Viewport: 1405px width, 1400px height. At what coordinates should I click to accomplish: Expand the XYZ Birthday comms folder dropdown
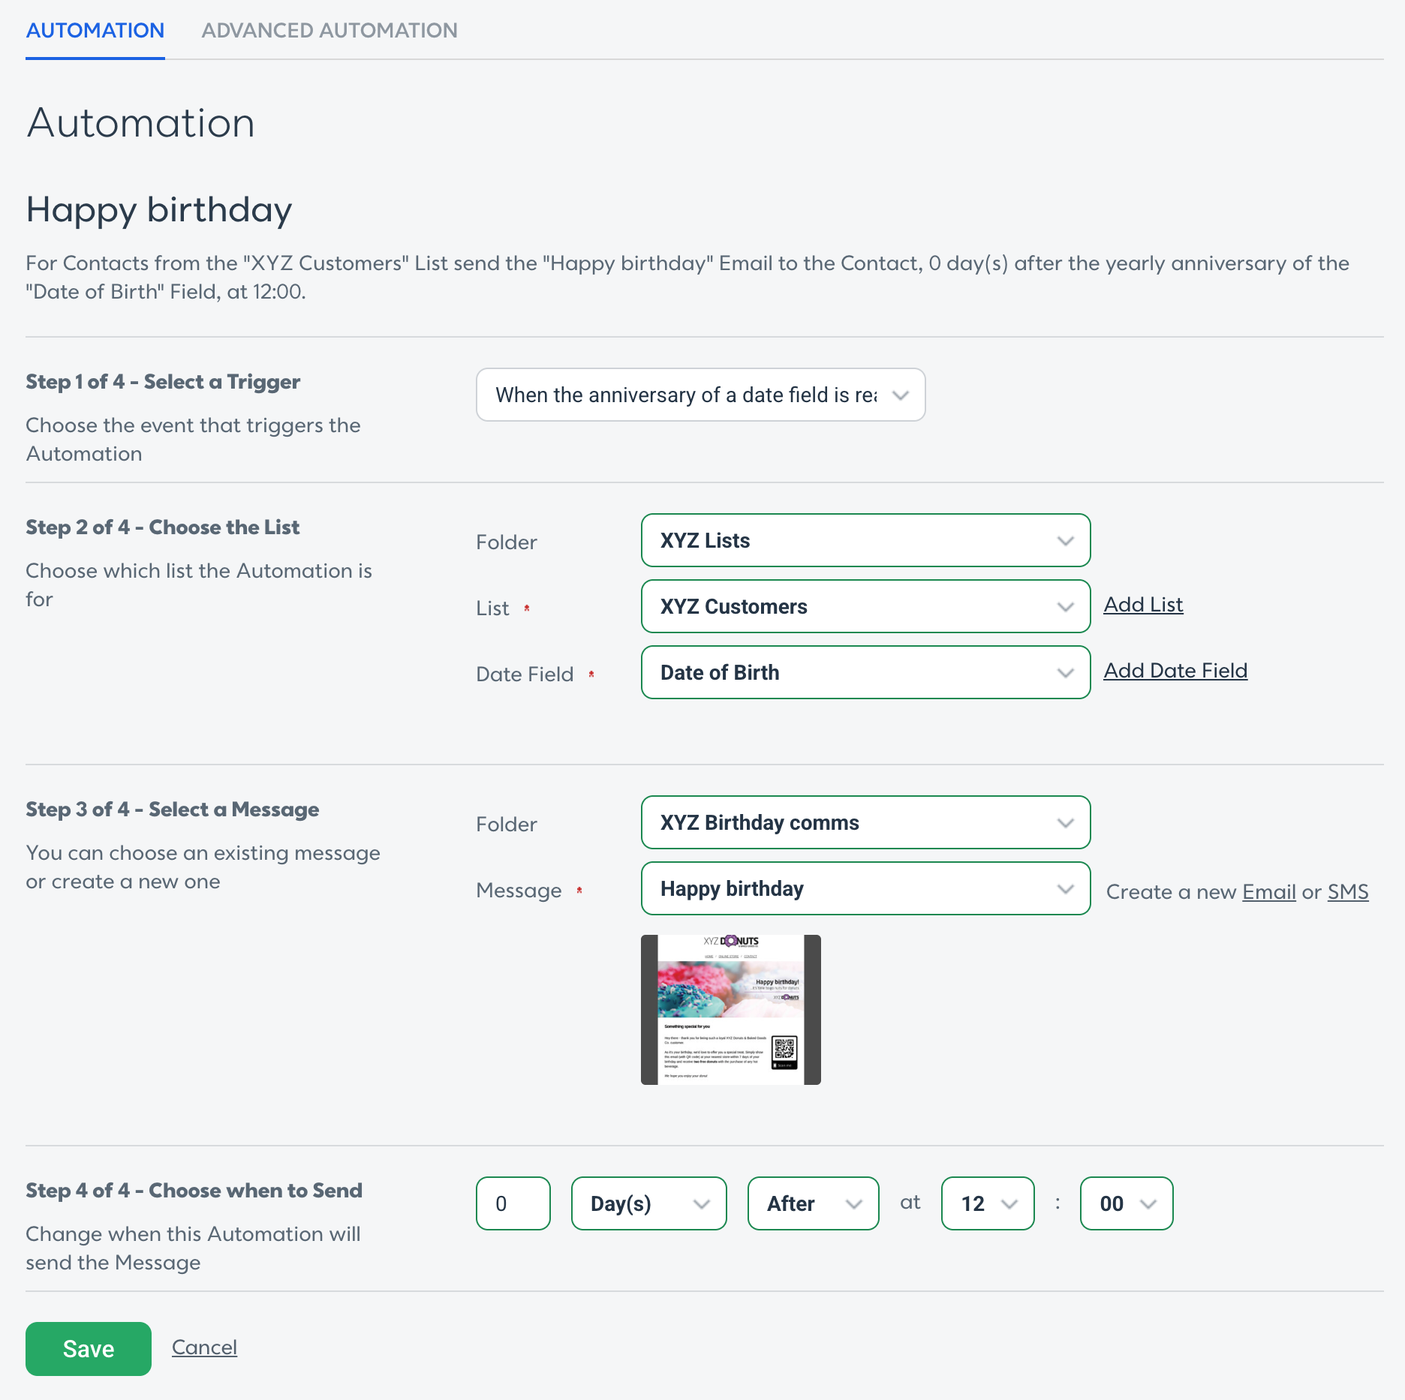coord(865,822)
